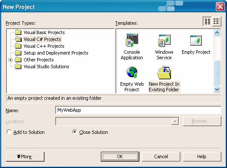Screen dimensions: 227x168
Task: Click the Cancel button
Action: click(161, 156)
